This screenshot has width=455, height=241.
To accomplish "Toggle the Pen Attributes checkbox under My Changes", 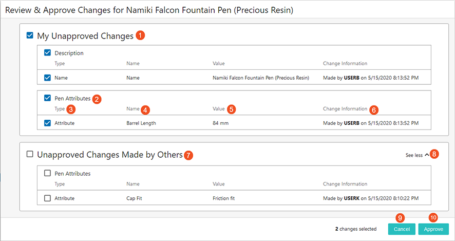I will (48, 98).
